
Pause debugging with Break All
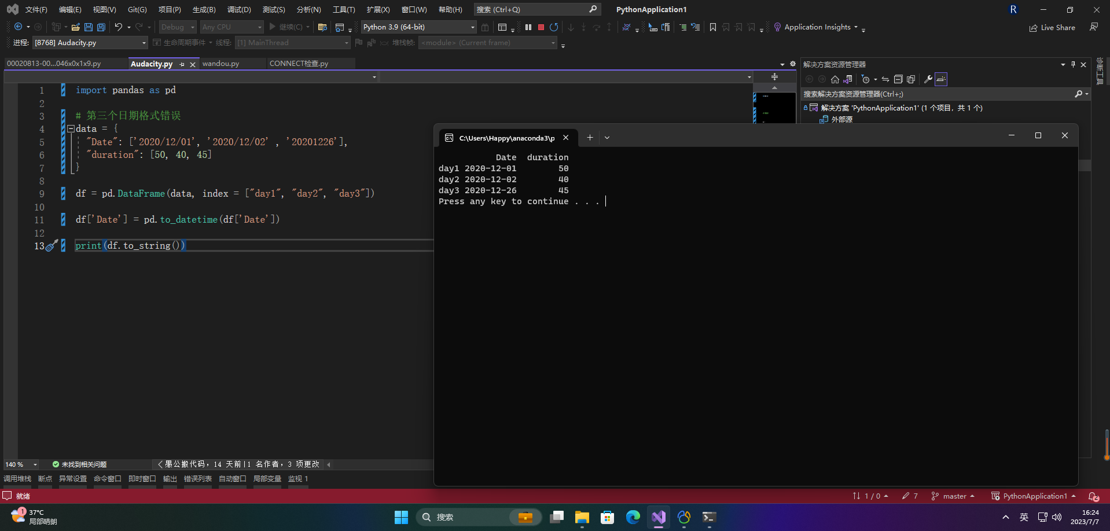pyautogui.click(x=528, y=27)
